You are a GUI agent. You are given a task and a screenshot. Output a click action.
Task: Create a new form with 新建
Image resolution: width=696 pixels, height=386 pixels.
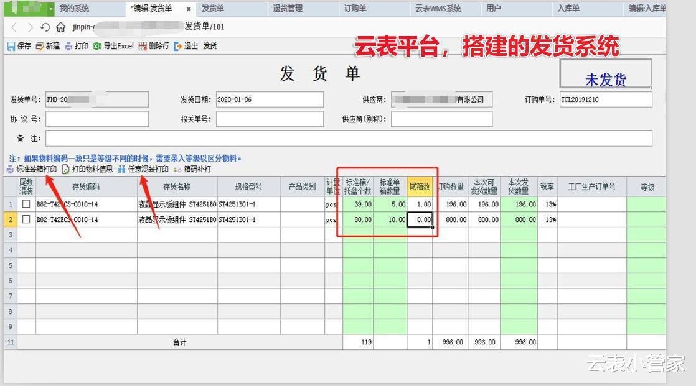pyautogui.click(x=48, y=46)
